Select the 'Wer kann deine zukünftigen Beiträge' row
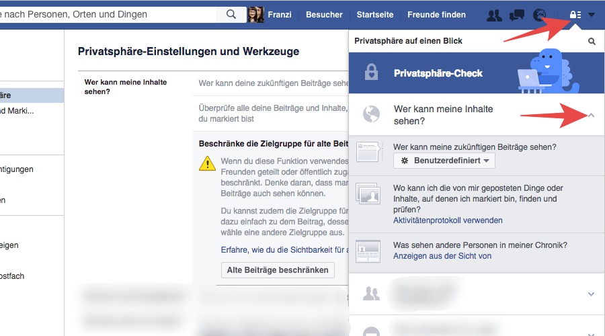Image resolution: width=605 pixels, height=336 pixels. coord(270,83)
